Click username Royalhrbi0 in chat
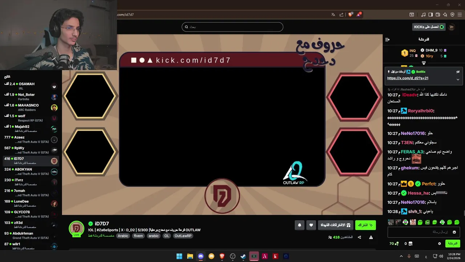Viewport: 465px width, 262px height. click(421, 111)
